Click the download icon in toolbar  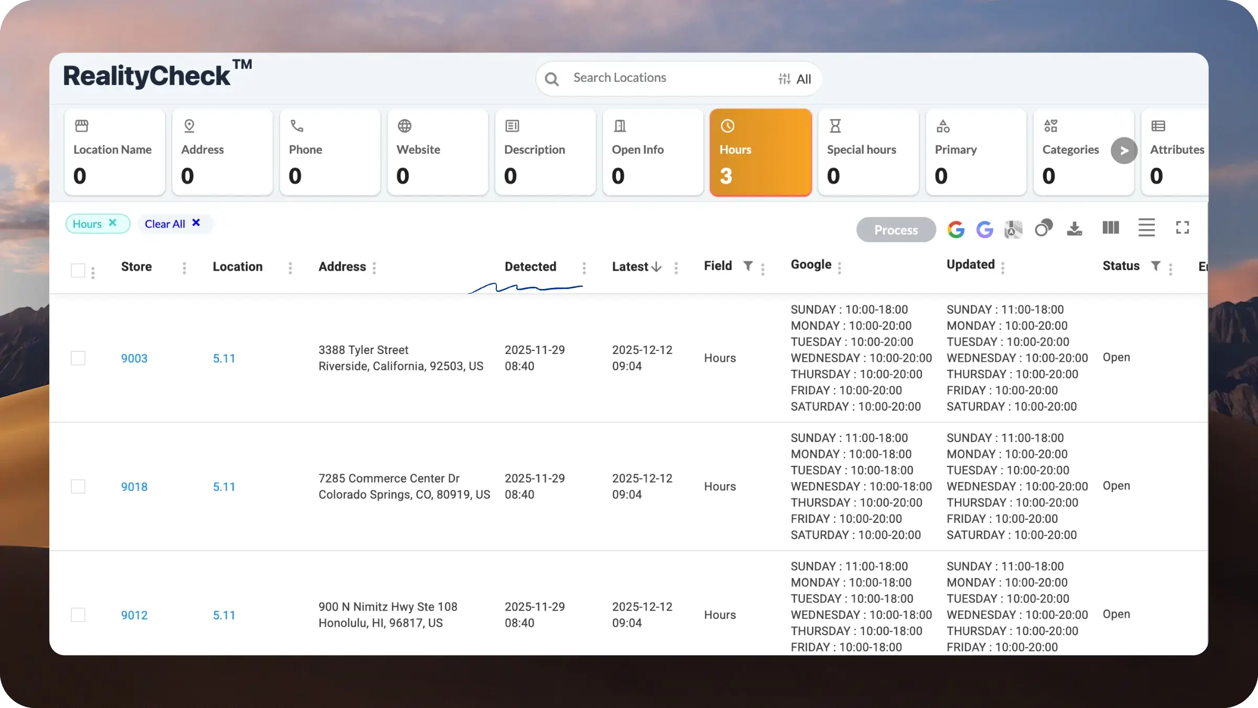click(1075, 229)
